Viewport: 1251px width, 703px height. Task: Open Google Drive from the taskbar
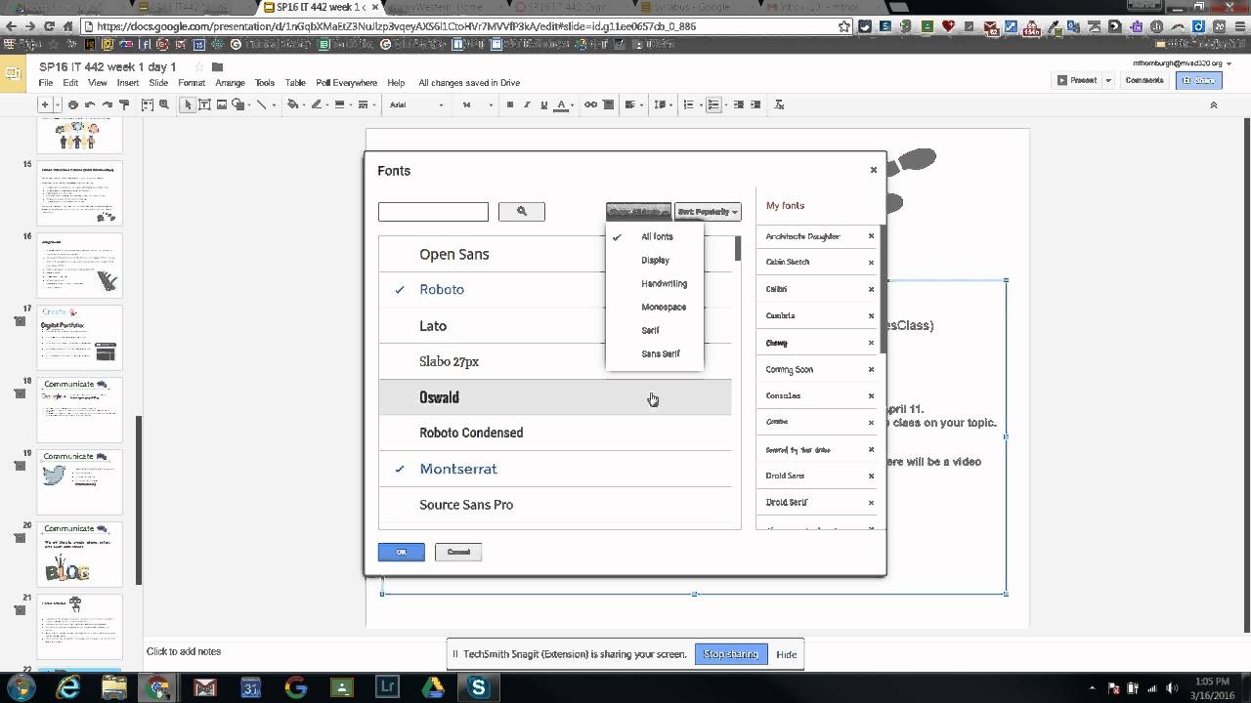[433, 687]
